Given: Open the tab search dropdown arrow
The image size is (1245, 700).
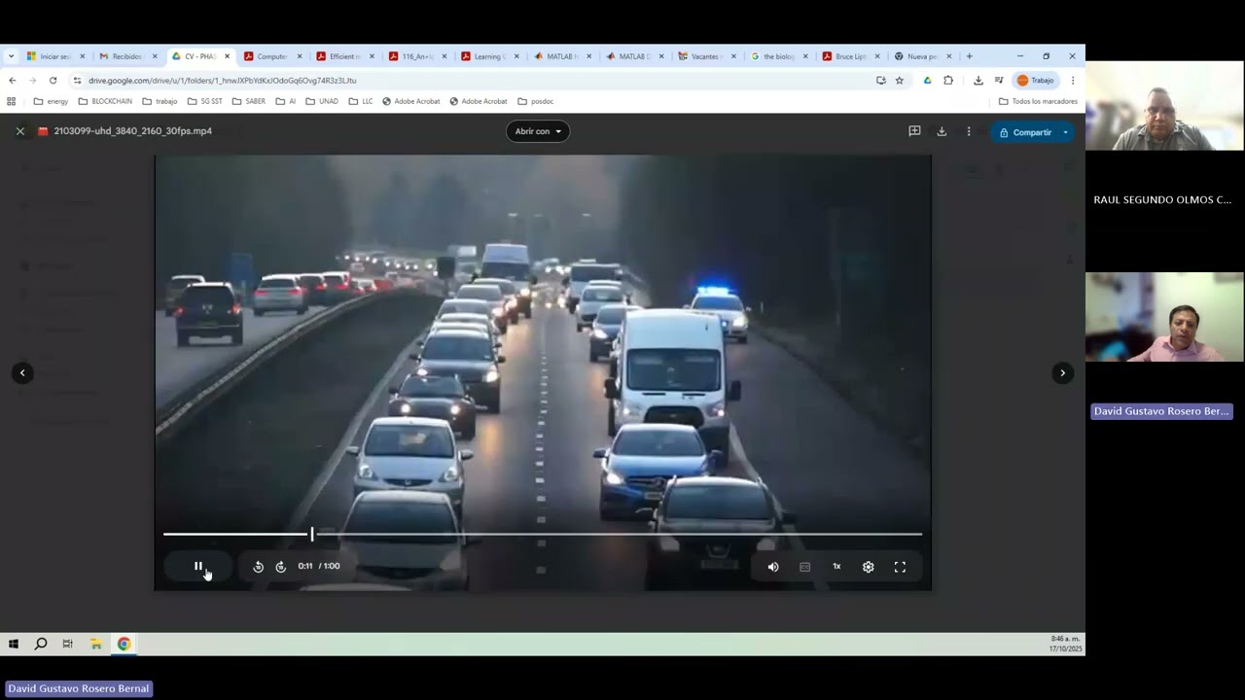Looking at the screenshot, I should (x=11, y=56).
